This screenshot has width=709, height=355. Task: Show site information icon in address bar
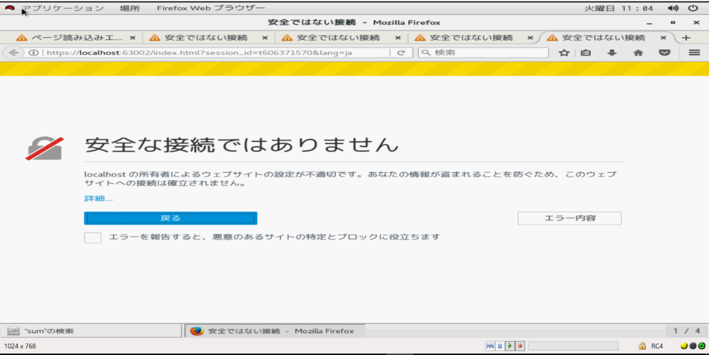(34, 53)
